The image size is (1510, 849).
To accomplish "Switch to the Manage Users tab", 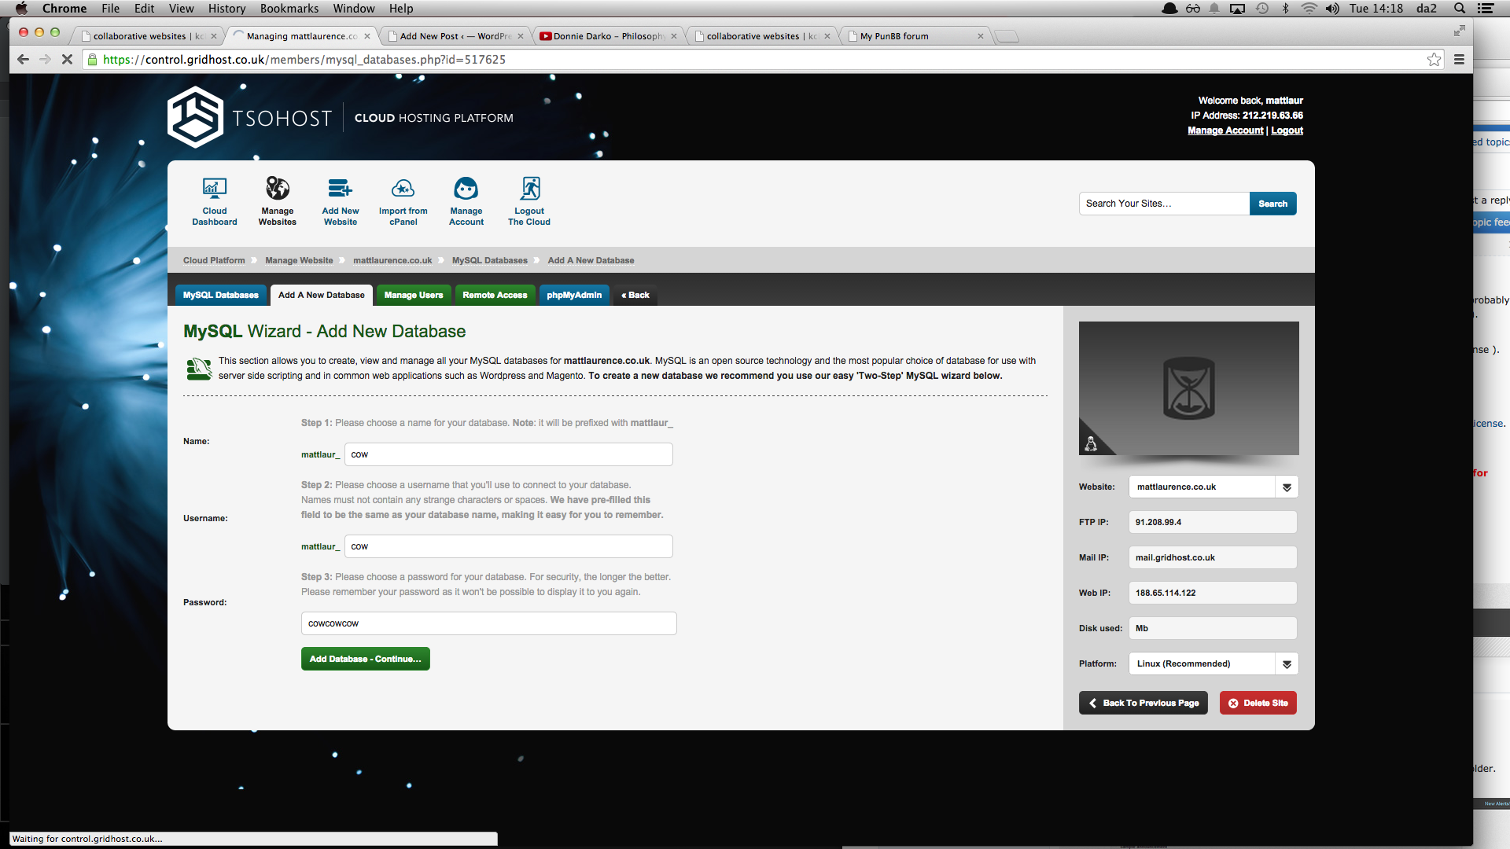I will [413, 296].
